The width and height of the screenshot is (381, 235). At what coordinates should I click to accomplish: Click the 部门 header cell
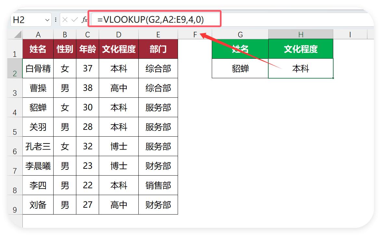(x=158, y=49)
